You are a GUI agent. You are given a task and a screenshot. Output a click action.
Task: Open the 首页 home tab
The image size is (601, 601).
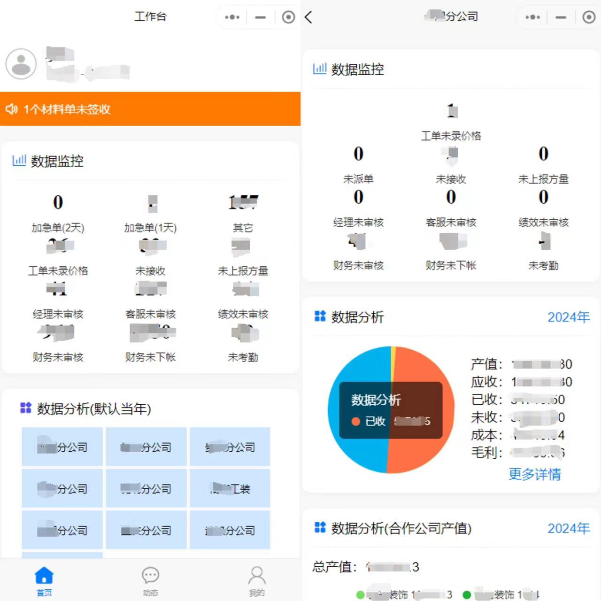pyautogui.click(x=44, y=580)
